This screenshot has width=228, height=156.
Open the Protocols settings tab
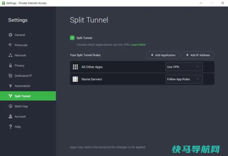pos(28,45)
